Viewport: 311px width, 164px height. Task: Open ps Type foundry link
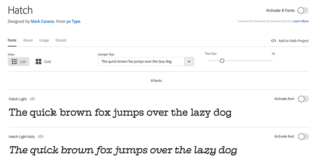tap(74, 22)
